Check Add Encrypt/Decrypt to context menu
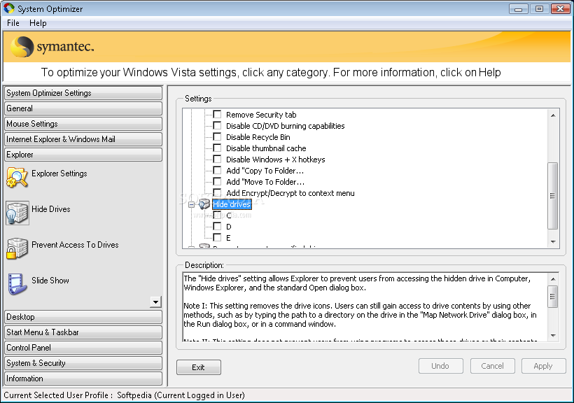This screenshot has width=574, height=403. [217, 192]
